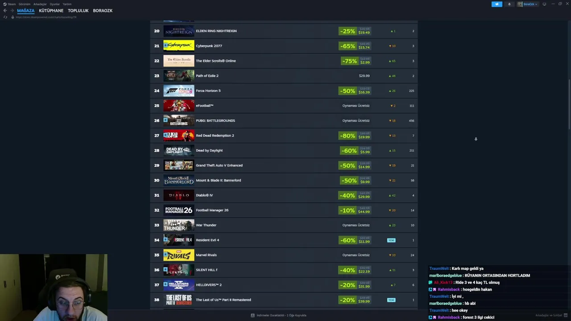Viewport: 571px width, 321px height.
Task: Click the Cyberpunk 2077 yellow logo thumbnail
Action: pyautogui.click(x=179, y=46)
